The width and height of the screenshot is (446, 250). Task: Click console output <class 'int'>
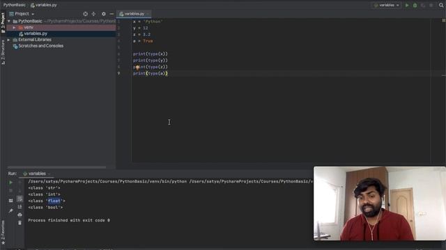click(x=44, y=194)
